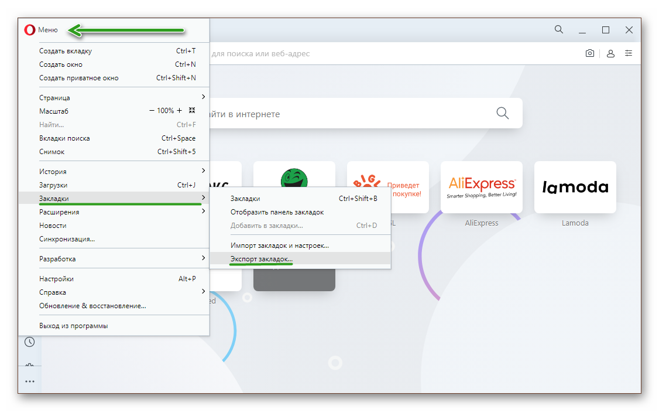Click the camera snapshot icon
Image resolution: width=659 pixels, height=416 pixels.
coord(589,53)
